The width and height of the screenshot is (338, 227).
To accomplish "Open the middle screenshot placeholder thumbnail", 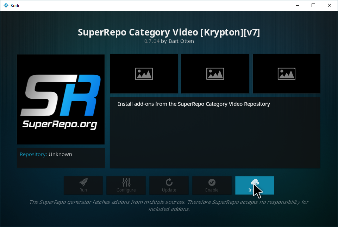I will 215,74.
